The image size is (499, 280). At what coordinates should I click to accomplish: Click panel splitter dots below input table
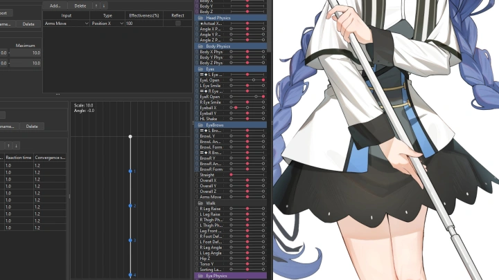58,94
